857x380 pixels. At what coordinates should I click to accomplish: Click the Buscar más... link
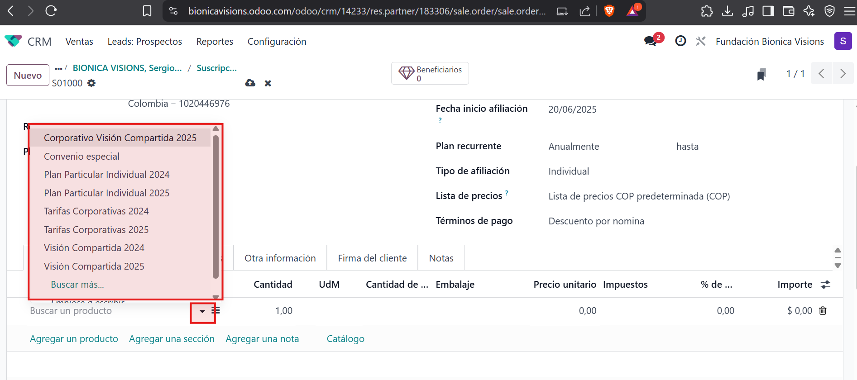(77, 285)
